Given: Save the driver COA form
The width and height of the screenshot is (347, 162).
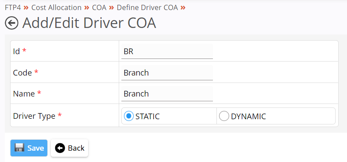Looking at the screenshot, I should point(29,148).
